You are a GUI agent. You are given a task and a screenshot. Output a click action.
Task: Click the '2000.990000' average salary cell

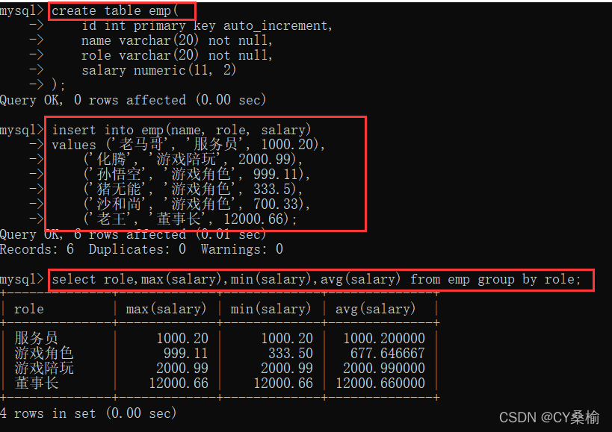383,368
